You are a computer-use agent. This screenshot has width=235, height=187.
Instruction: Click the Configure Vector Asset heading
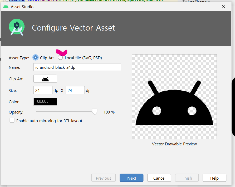click(x=73, y=28)
